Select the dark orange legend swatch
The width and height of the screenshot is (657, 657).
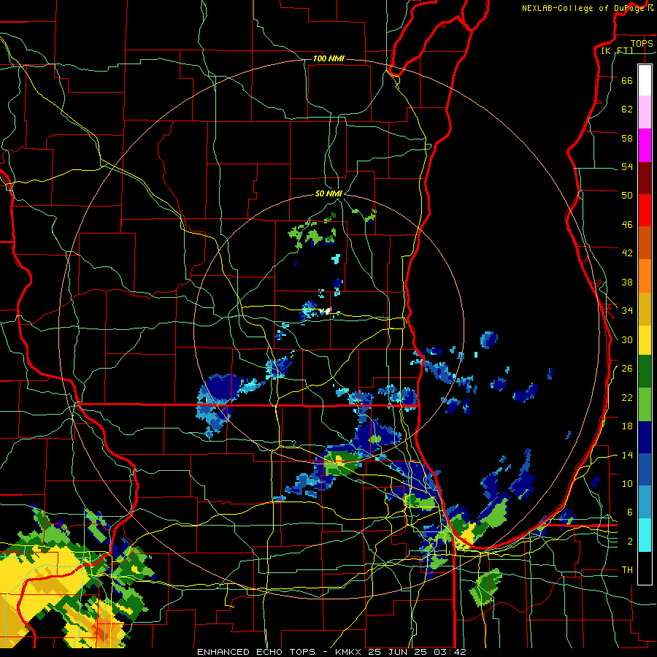tap(645, 242)
